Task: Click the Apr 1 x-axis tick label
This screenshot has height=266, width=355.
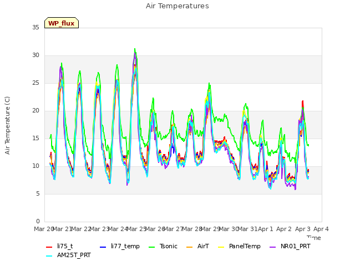Action: click(x=266, y=229)
